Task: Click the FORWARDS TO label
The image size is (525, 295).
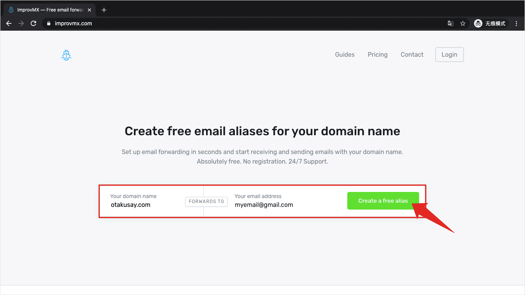Action: pyautogui.click(x=206, y=202)
